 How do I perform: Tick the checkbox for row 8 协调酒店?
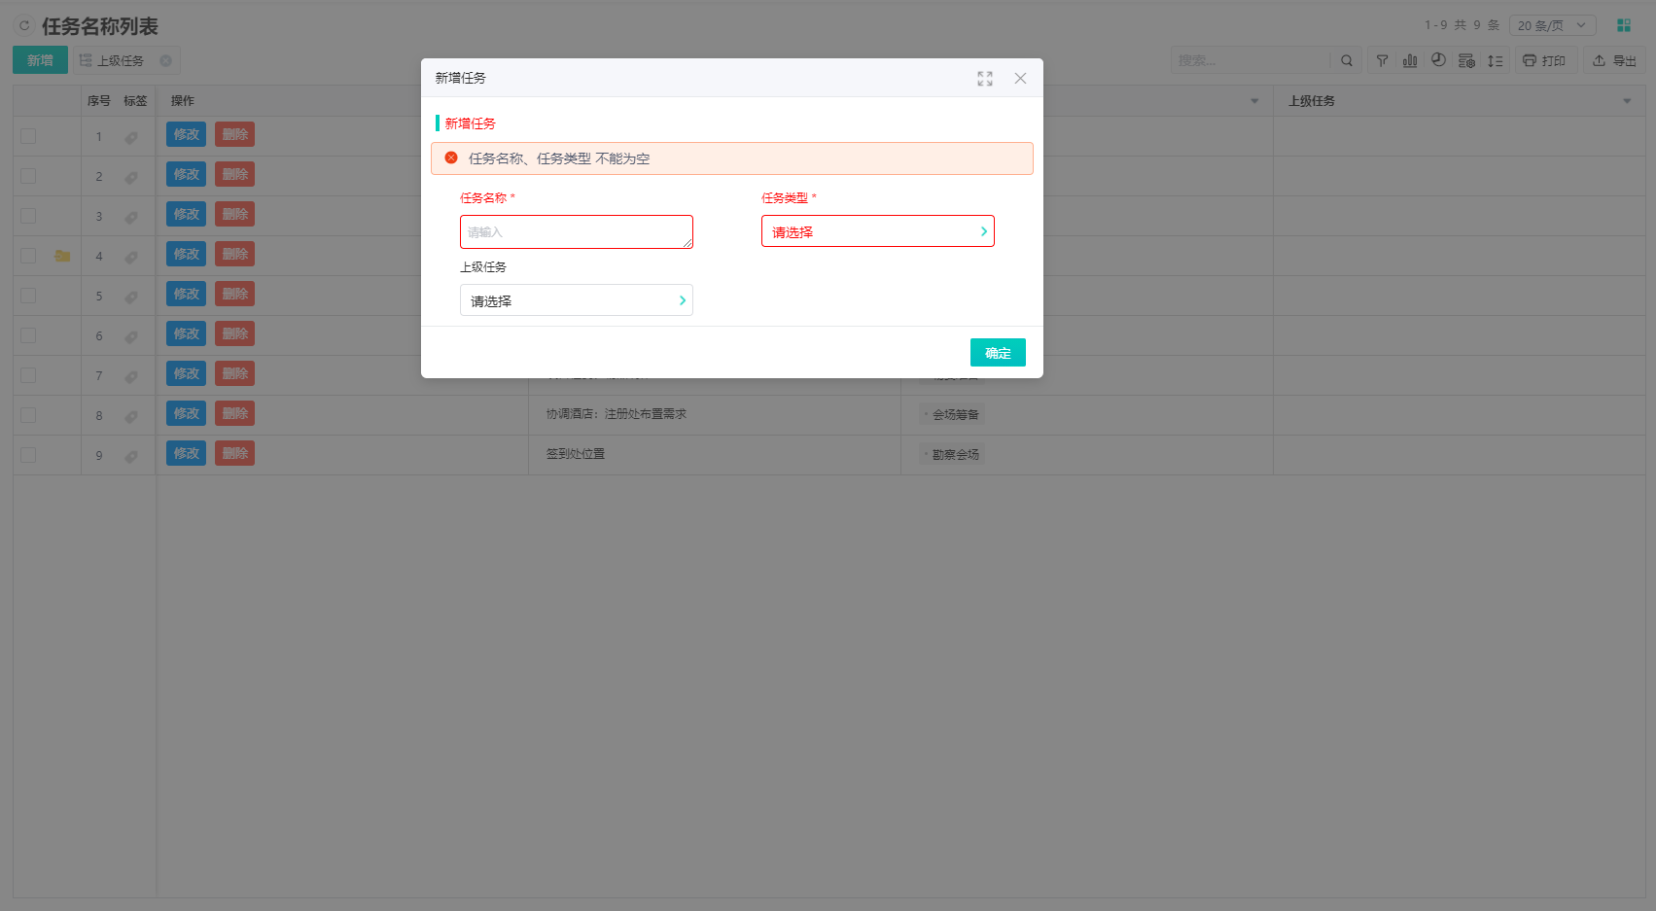(28, 415)
